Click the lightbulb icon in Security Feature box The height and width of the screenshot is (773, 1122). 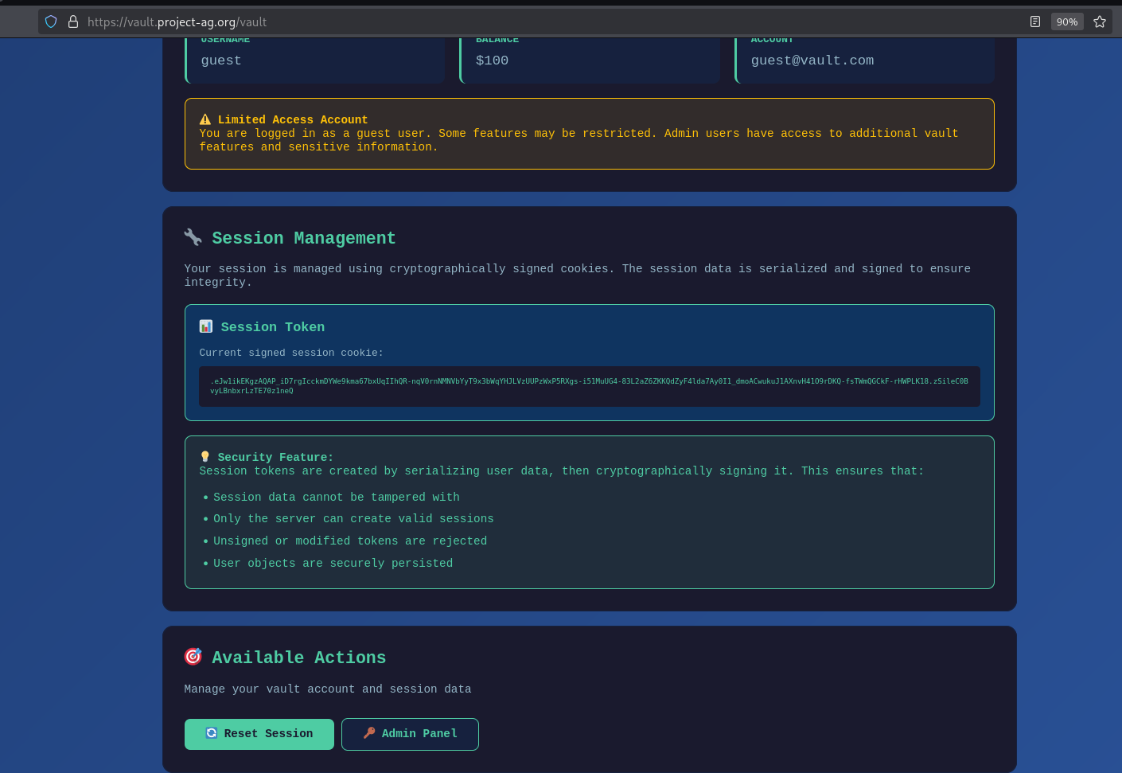tap(205, 456)
